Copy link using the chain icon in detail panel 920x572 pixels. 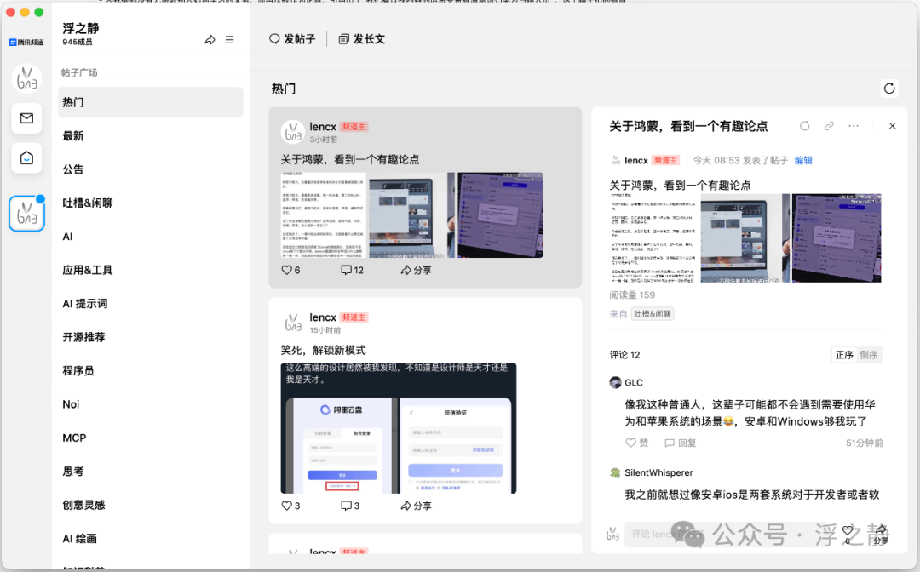tap(829, 126)
